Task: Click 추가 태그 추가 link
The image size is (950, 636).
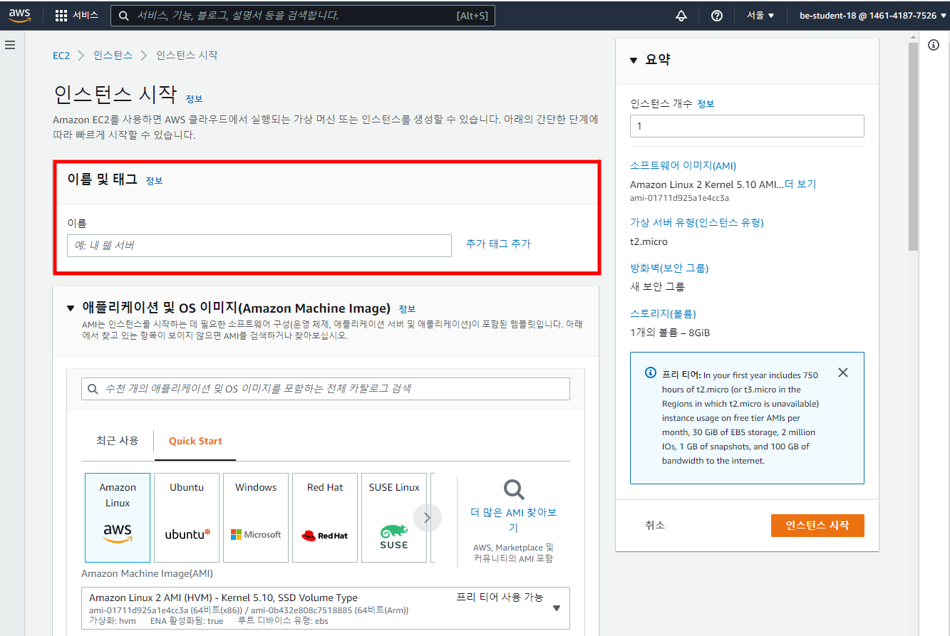Action: click(x=498, y=244)
